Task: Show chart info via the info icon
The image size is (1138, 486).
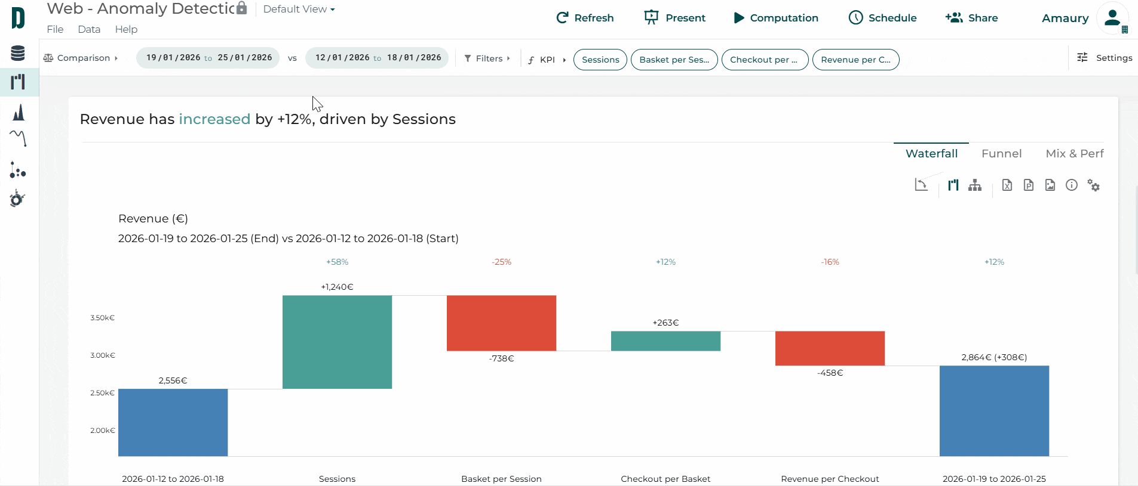Action: coord(1072,185)
